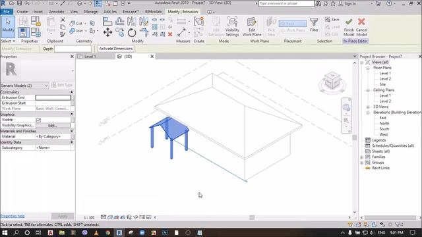Open Visibility Settings
422x237 pixels.
pyautogui.click(x=232, y=26)
